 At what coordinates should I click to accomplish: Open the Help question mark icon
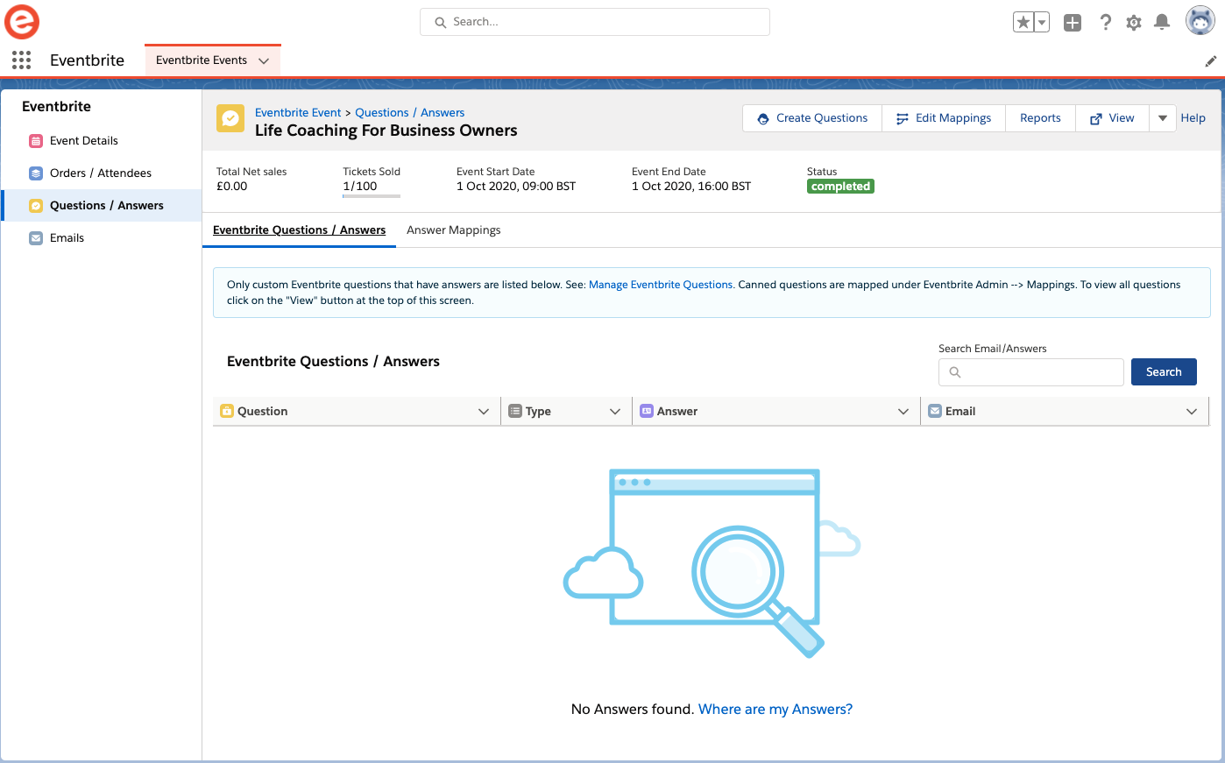pos(1106,22)
